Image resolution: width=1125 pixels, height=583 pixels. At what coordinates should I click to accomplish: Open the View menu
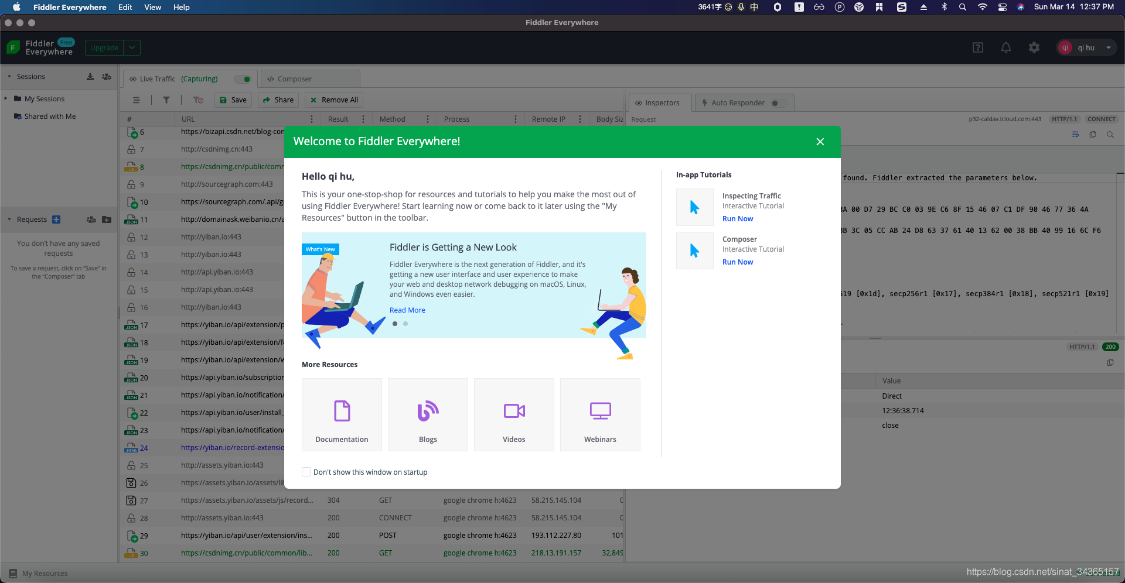pos(152,7)
